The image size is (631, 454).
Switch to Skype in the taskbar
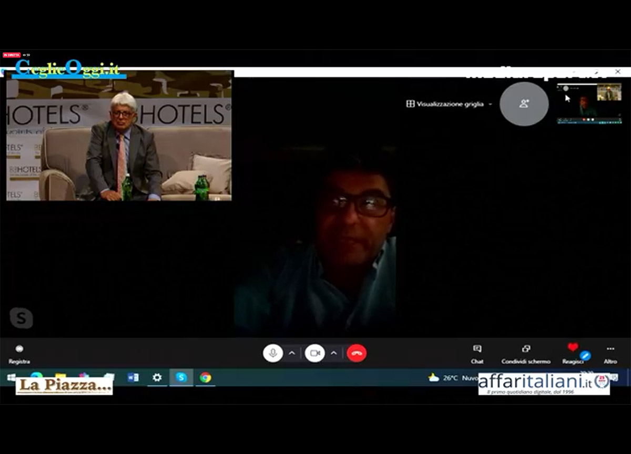181,377
